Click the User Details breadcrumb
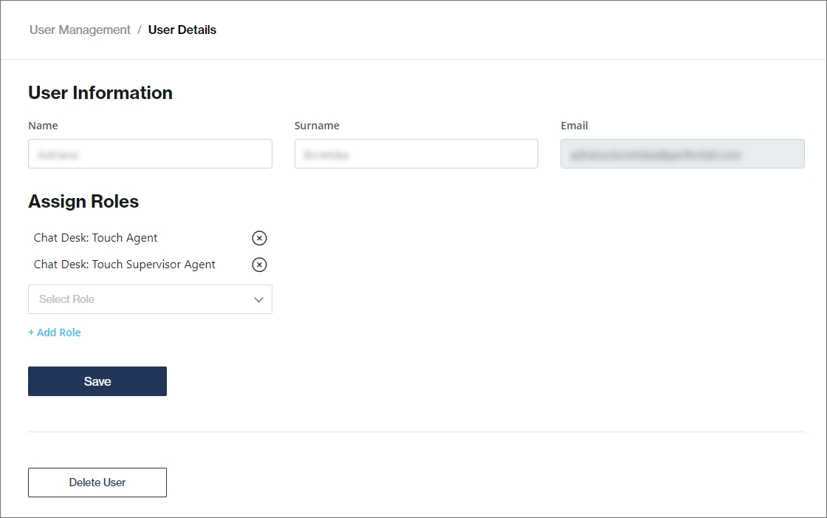 point(182,30)
